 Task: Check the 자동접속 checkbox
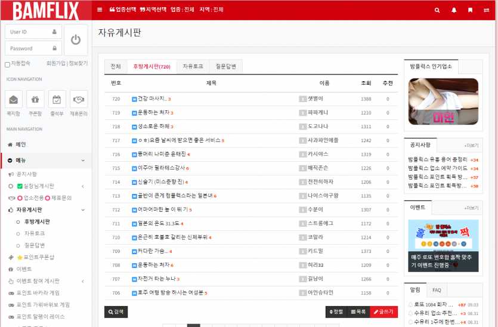(7, 64)
